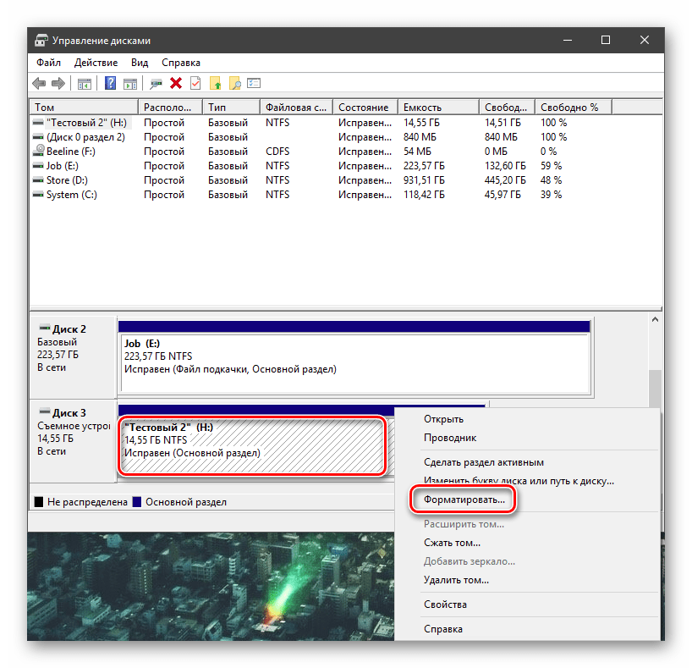Click the disk pane vertical scrollbar thumb

655,389
